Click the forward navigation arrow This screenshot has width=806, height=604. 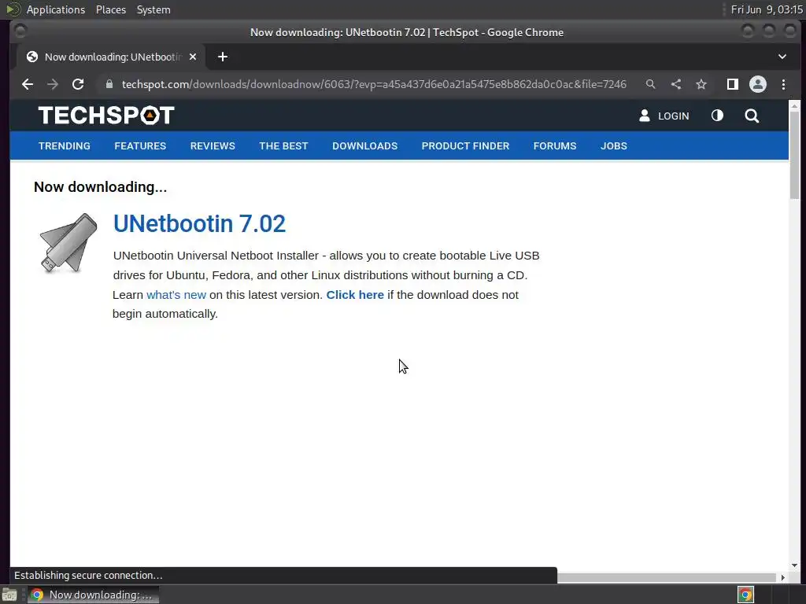[x=53, y=84]
